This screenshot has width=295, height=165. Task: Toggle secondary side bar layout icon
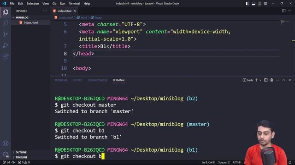[260, 4]
